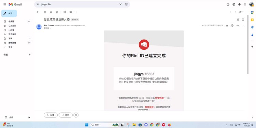
Task: Create a new label with plus icon
Action: coord(30,55)
